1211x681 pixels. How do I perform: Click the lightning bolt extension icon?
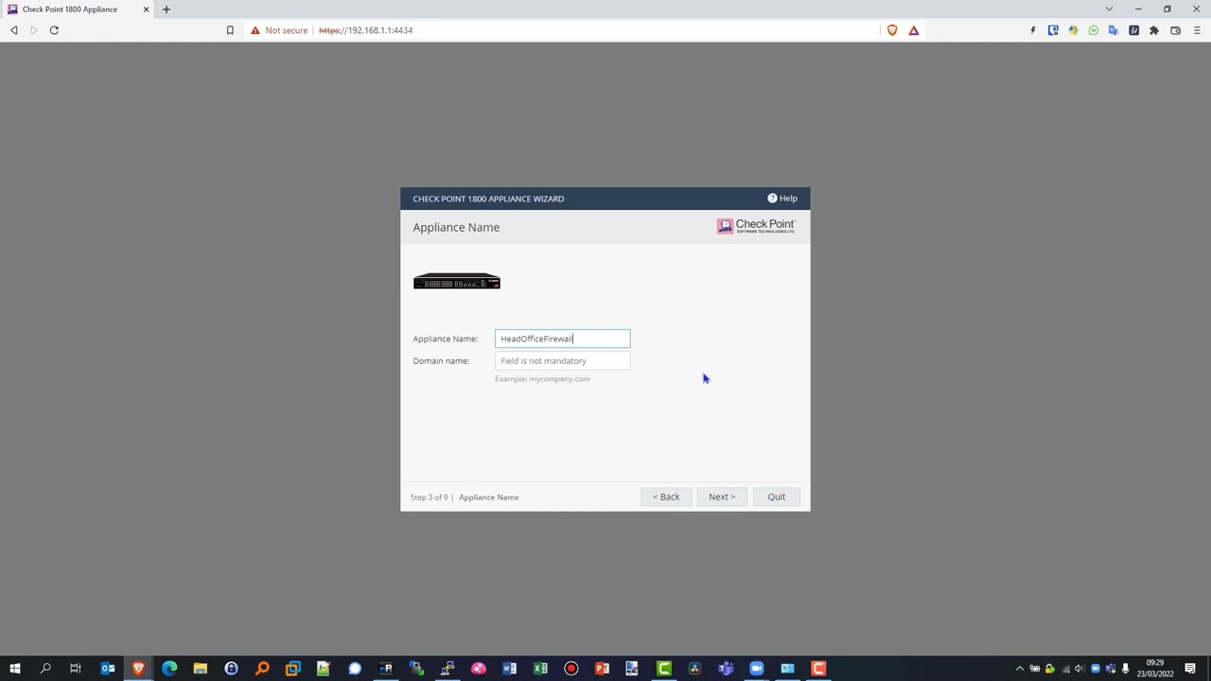tap(1033, 30)
